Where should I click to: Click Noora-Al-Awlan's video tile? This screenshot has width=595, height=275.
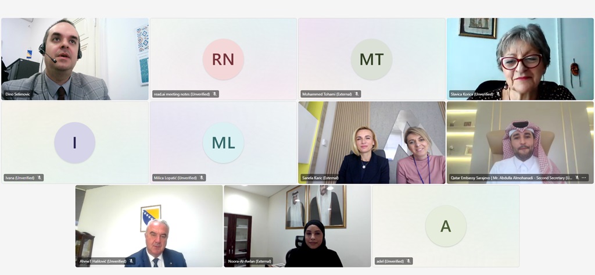297,226
